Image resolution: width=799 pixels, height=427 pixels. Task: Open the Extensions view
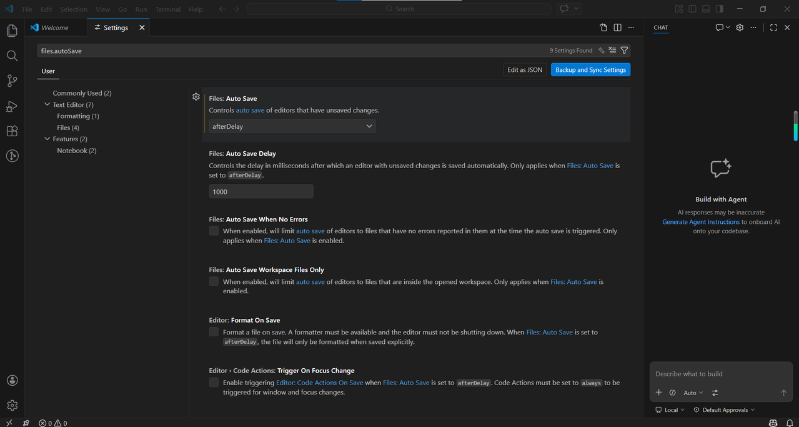[x=12, y=131]
